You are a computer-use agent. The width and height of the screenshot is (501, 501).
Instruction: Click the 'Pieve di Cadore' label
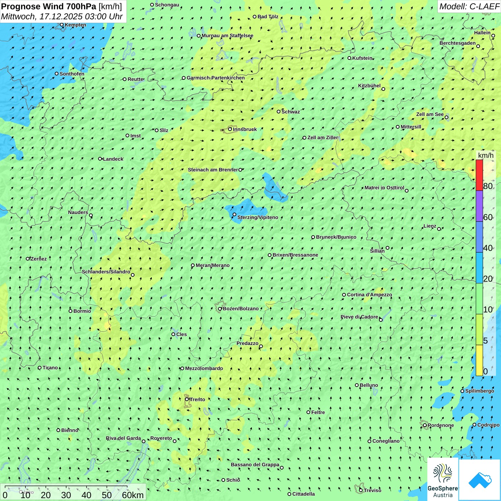coord(359,317)
